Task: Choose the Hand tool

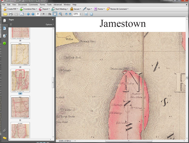Action: (55, 14)
